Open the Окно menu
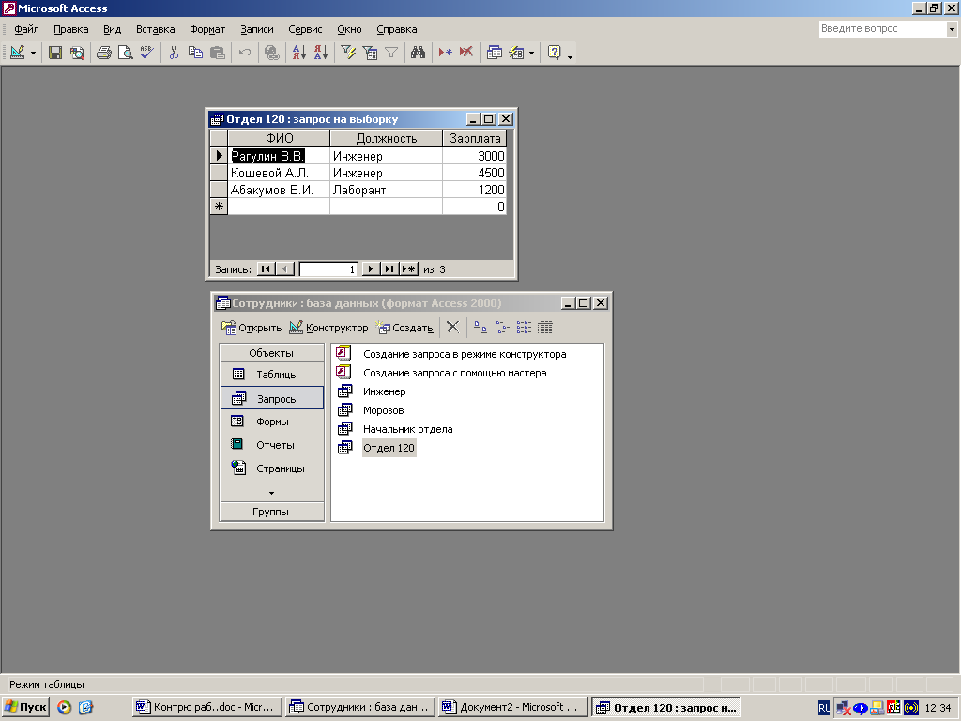Image resolution: width=961 pixels, height=721 pixels. click(x=349, y=29)
